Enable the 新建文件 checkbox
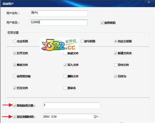The height and width of the screenshot is (123, 155). [65, 53]
